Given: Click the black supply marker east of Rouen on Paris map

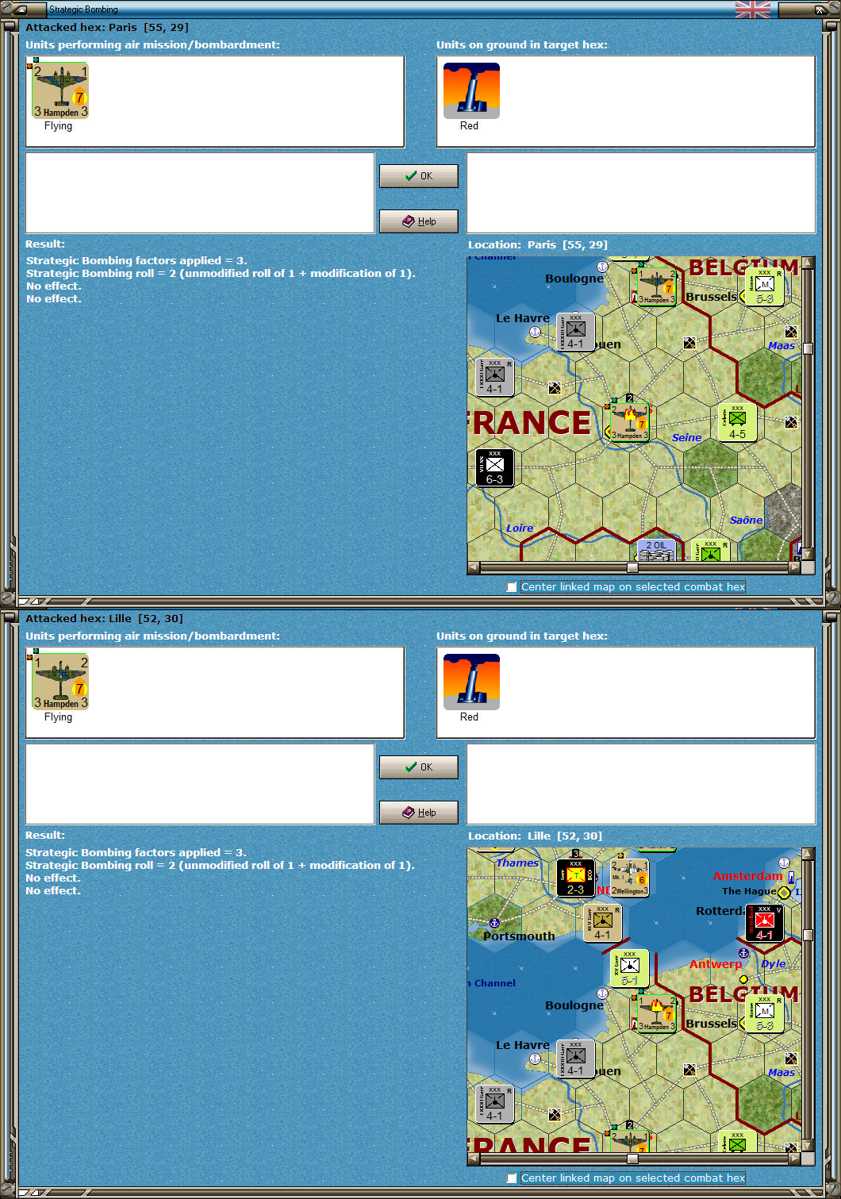Looking at the screenshot, I should pos(689,343).
